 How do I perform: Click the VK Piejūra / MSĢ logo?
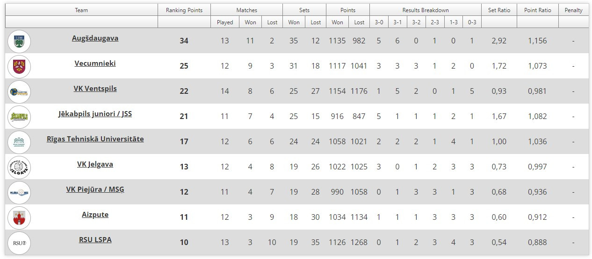[x=19, y=192]
